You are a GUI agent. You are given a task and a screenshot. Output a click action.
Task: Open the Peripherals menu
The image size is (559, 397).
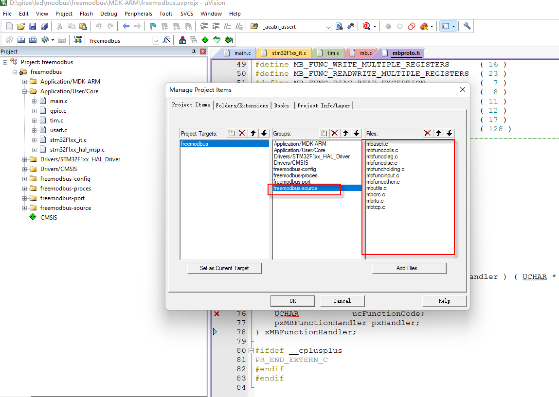(139, 14)
